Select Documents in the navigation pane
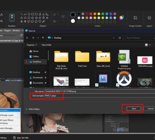Screen dimensions: 155x140 (36, 83)
